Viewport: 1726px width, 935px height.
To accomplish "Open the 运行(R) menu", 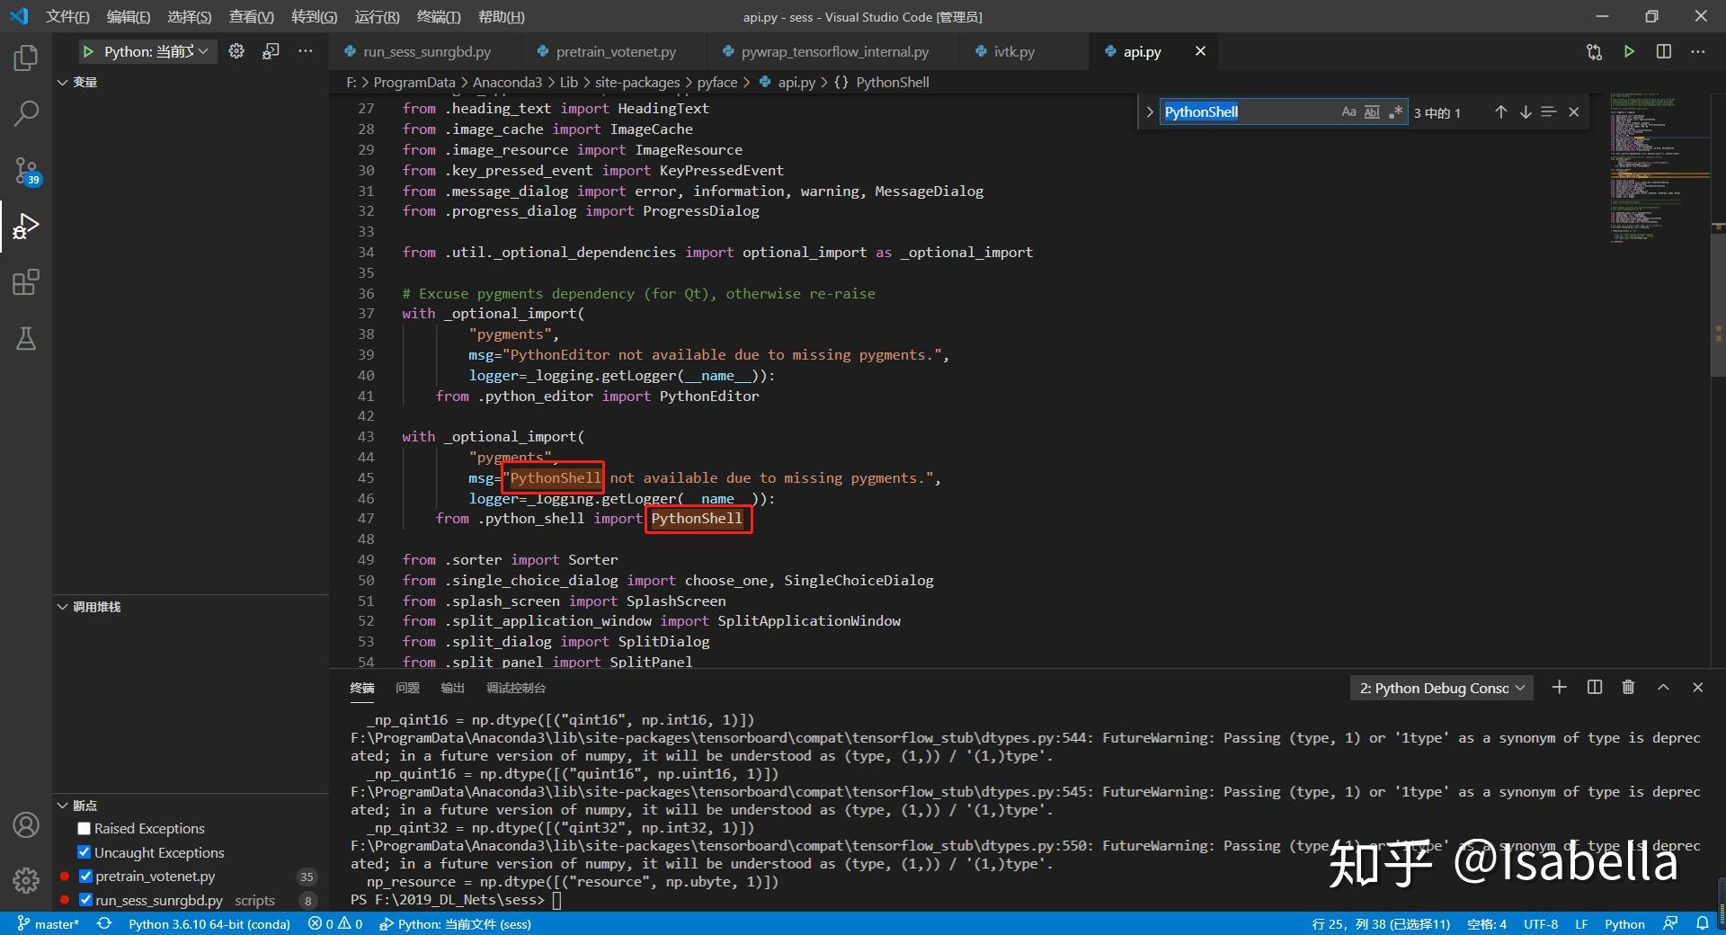I will coord(377,17).
